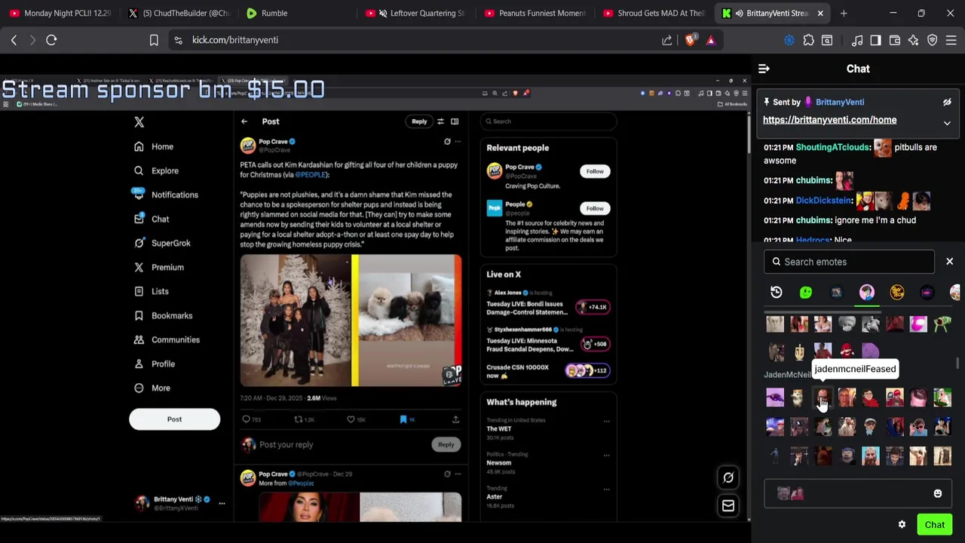Open the Brave VPN shield icon
This screenshot has width=965, height=543.
click(x=932, y=40)
